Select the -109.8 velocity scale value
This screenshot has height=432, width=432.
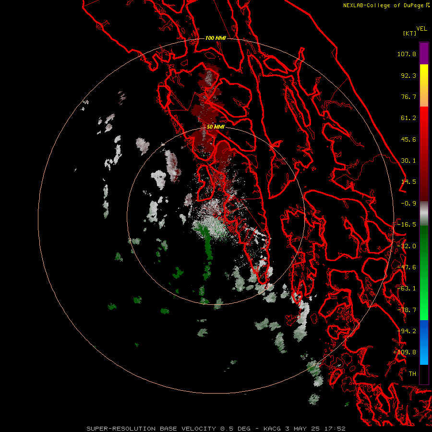pos(405,352)
